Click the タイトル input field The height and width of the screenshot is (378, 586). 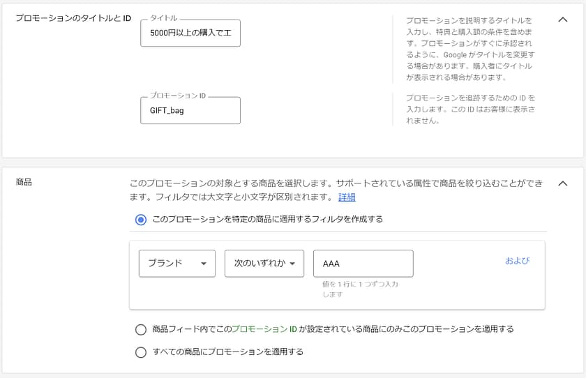(190, 33)
